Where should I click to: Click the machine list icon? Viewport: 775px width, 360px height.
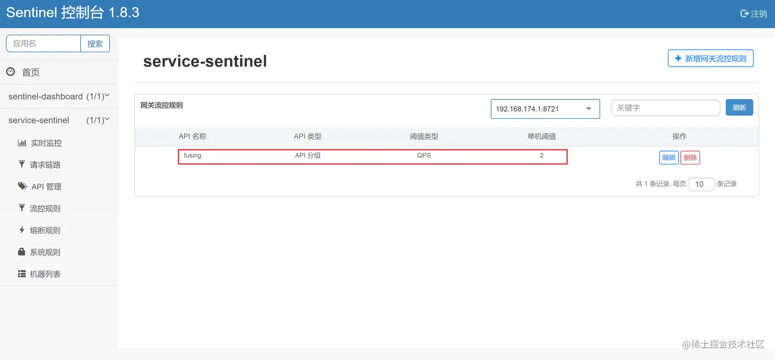click(22, 273)
